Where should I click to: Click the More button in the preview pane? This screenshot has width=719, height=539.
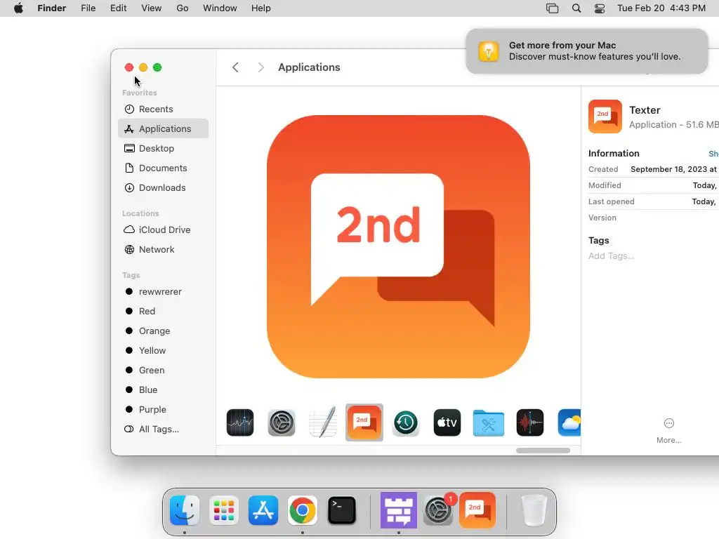(668, 430)
